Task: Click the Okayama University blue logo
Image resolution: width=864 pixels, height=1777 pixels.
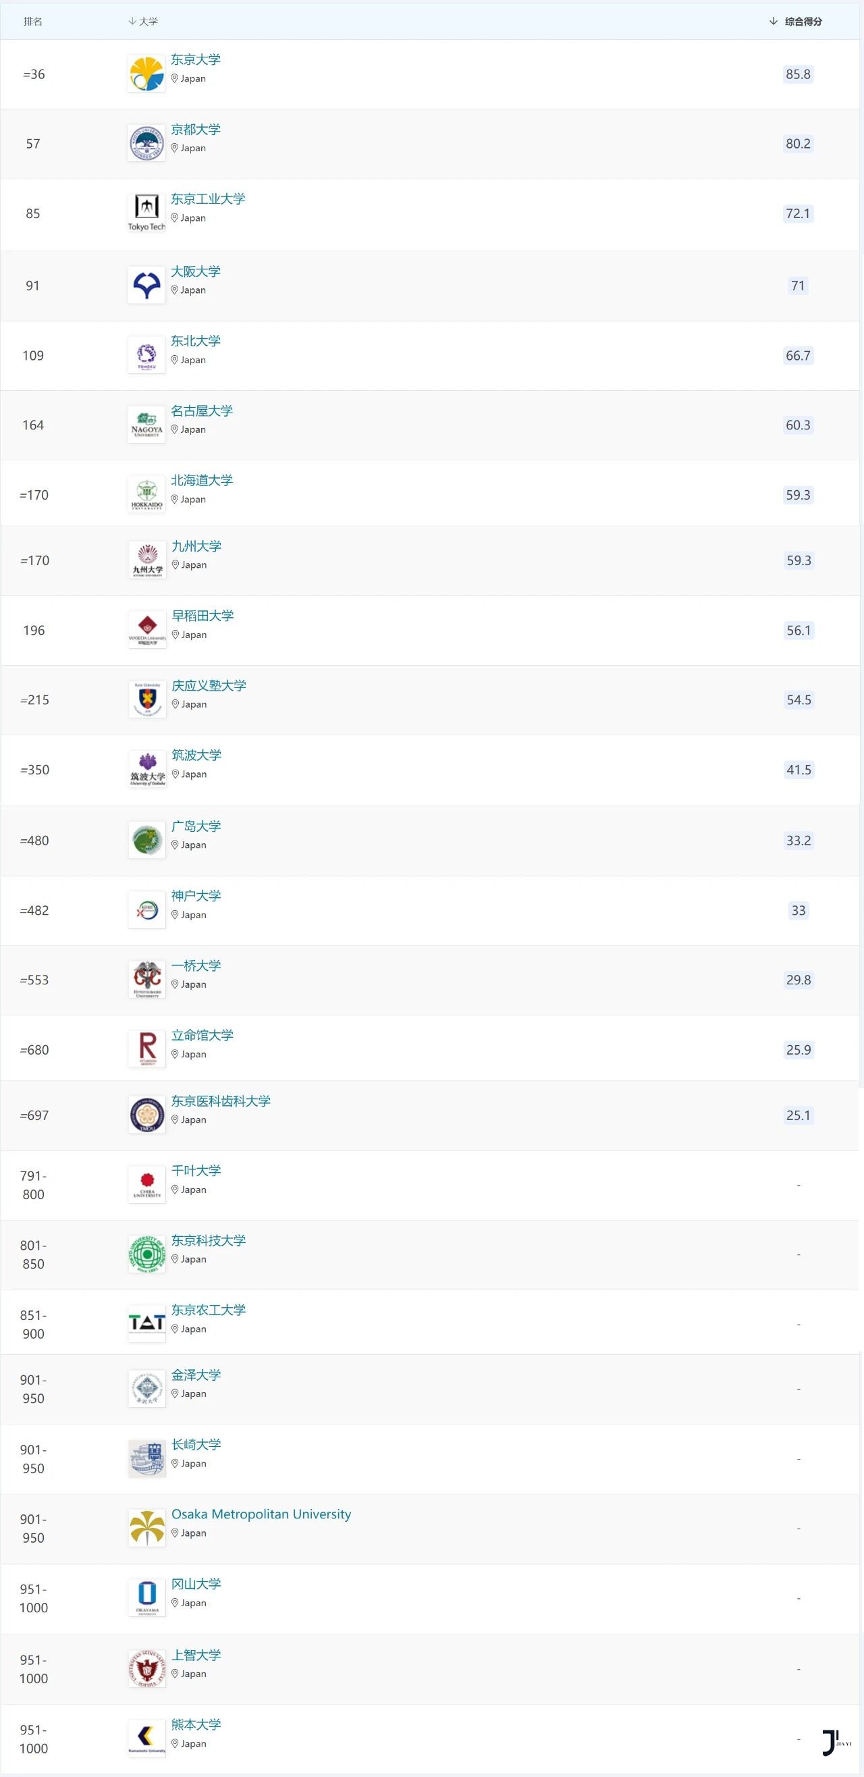Action: (x=147, y=1597)
